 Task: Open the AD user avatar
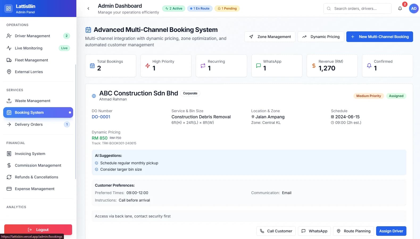[414, 9]
